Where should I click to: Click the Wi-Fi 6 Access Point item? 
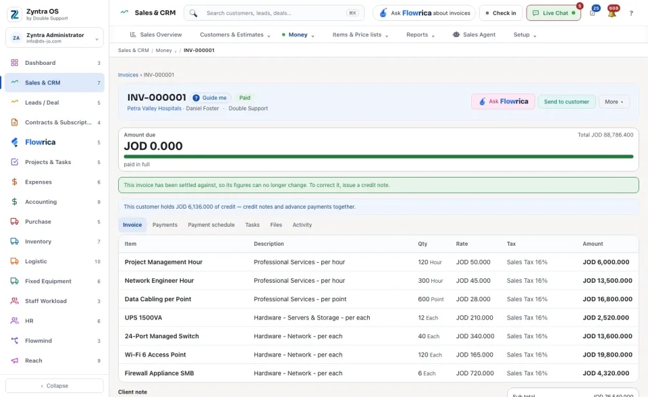[155, 355]
